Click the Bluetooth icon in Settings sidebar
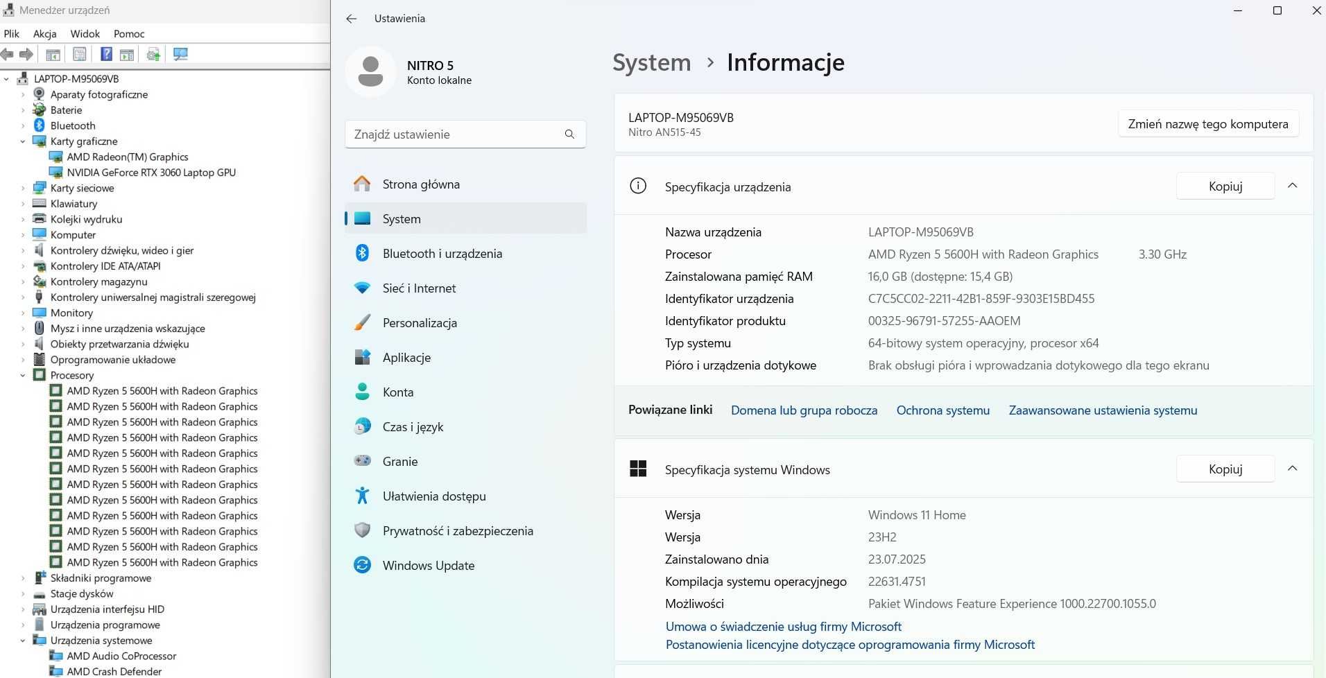The width and height of the screenshot is (1326, 678). [362, 253]
